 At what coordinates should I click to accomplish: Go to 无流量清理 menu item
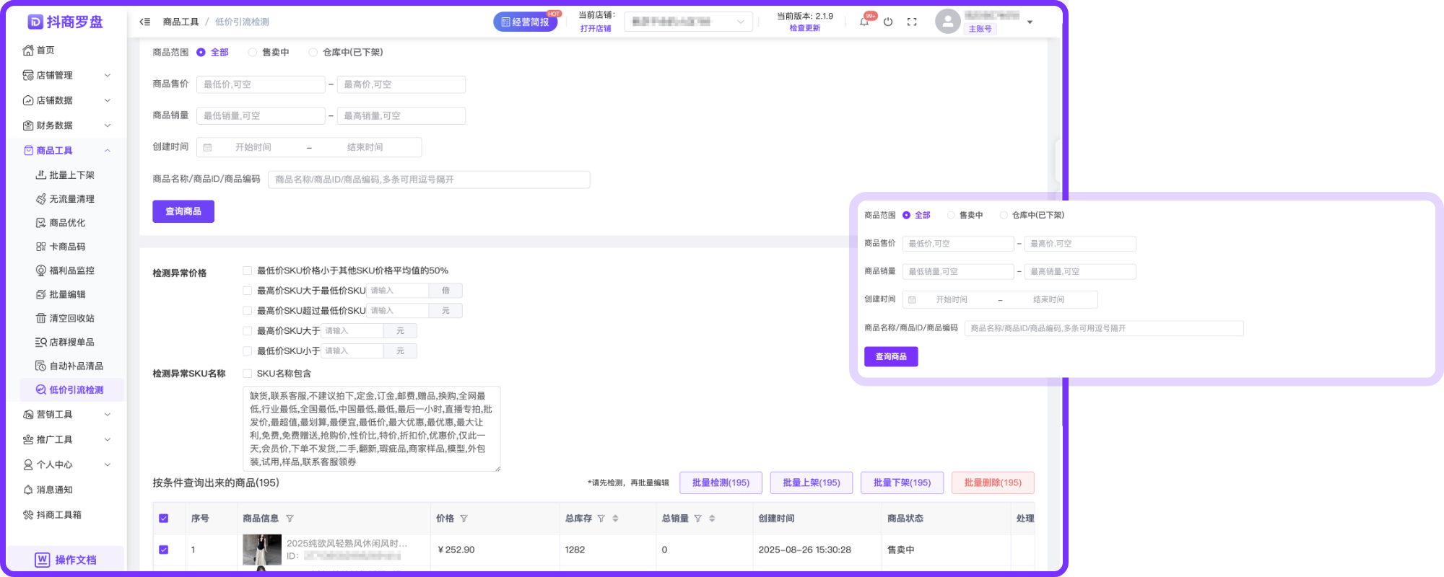tap(71, 198)
